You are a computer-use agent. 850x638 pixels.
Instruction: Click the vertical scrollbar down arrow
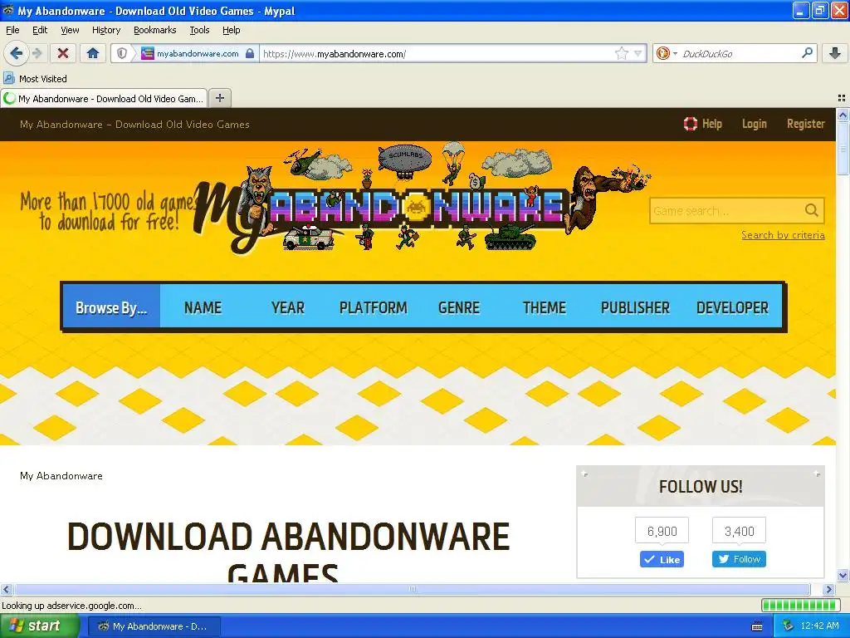(x=843, y=576)
